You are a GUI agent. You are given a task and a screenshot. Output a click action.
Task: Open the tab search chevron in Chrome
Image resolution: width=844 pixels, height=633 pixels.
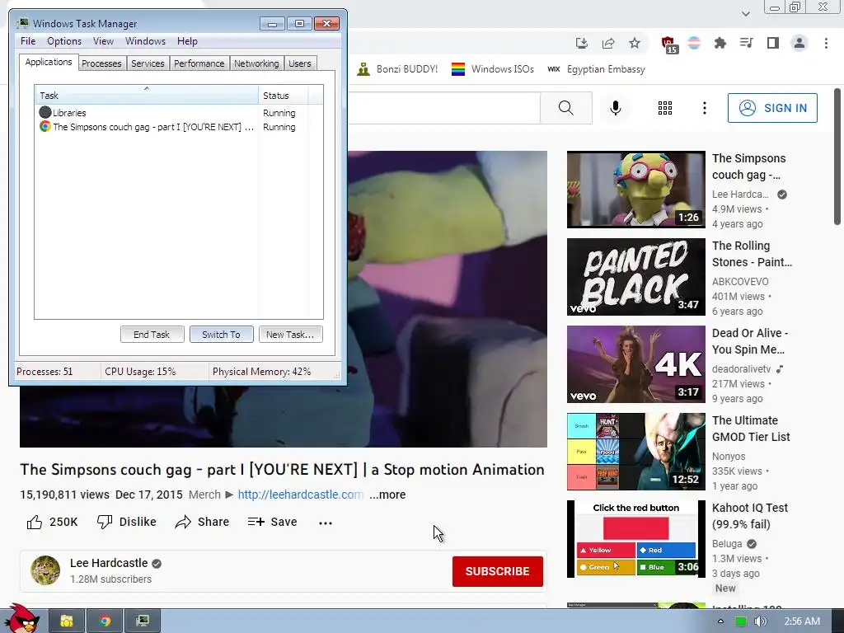[745, 13]
